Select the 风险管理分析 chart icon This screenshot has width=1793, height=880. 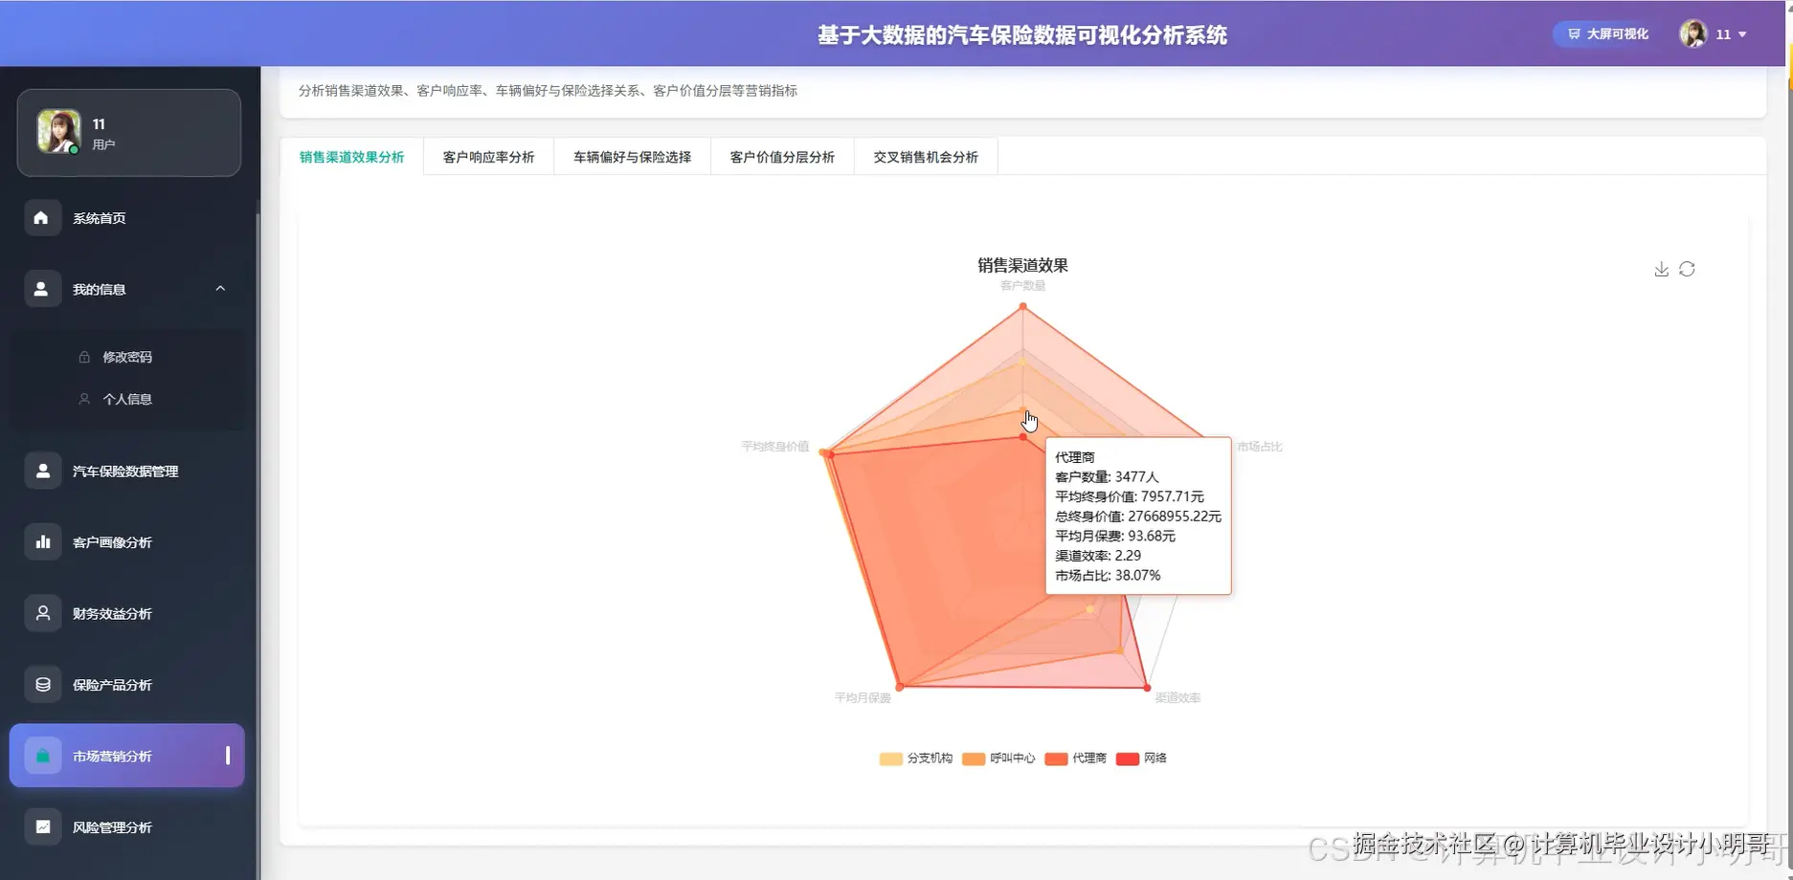(x=42, y=825)
